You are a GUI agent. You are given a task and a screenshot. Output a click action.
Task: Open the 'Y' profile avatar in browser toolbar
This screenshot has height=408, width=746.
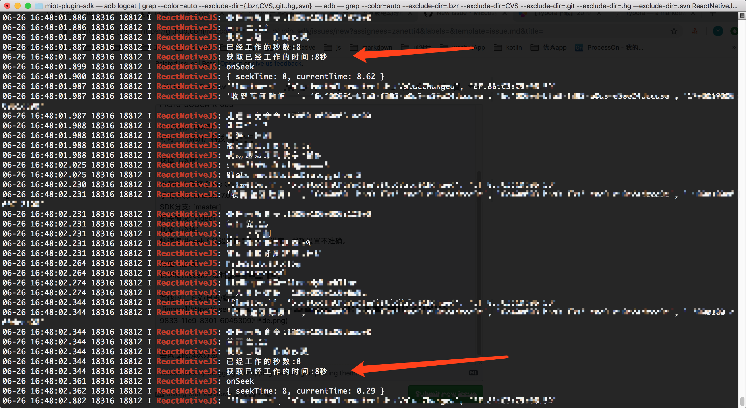(x=718, y=31)
